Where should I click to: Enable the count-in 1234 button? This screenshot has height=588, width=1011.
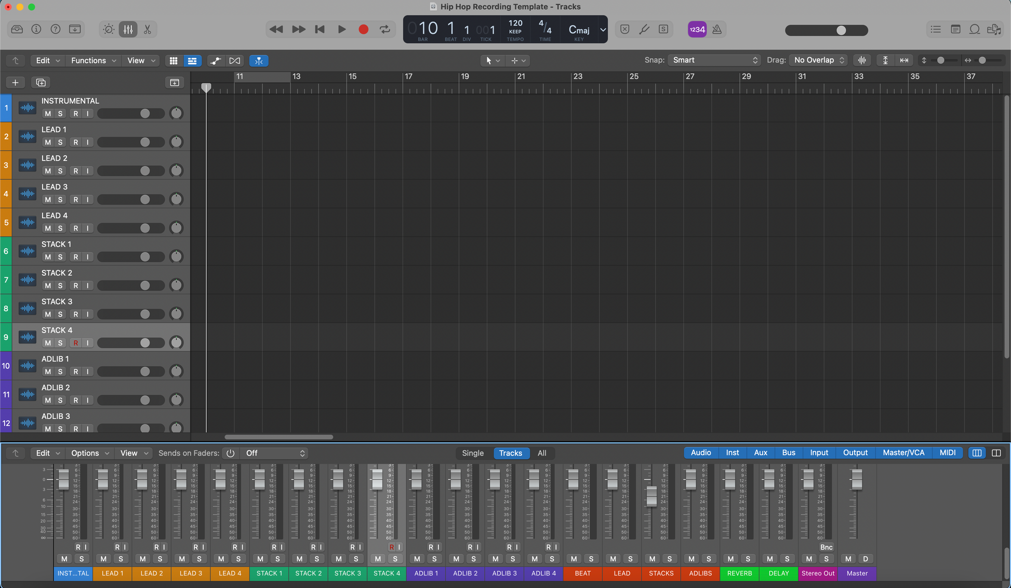[697, 30]
